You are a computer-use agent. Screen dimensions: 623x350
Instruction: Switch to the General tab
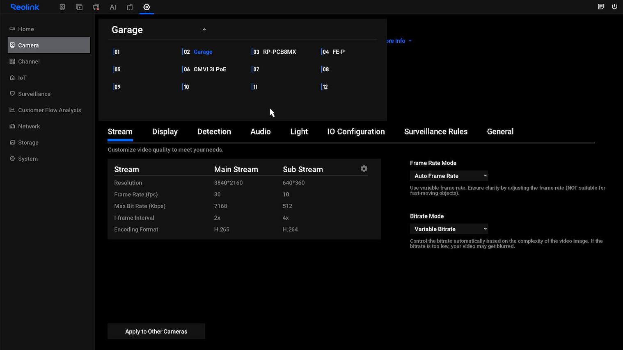click(x=500, y=132)
